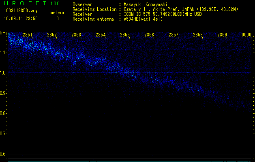Click the 0.7 kHz axis label

coord(3,134)
